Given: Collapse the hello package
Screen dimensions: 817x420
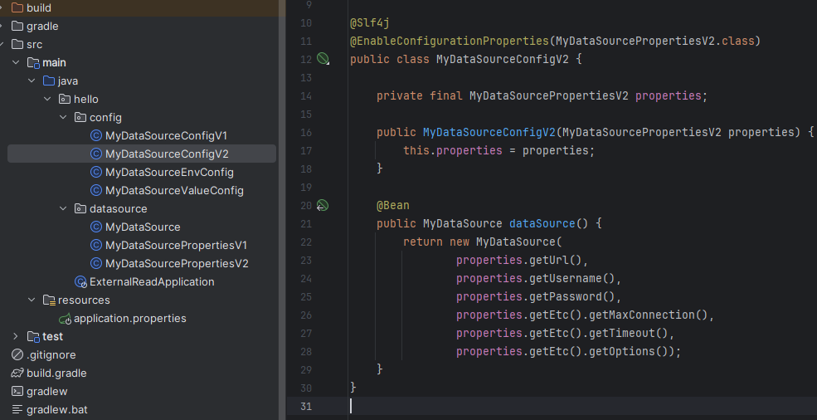Looking at the screenshot, I should pos(47,99).
